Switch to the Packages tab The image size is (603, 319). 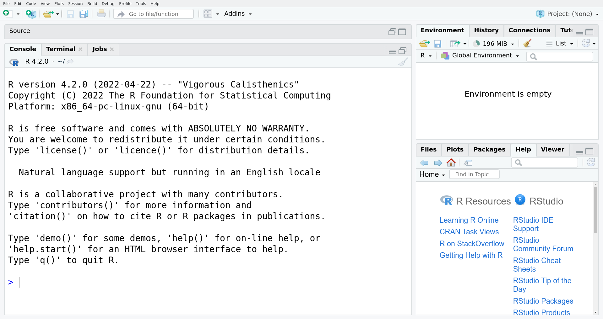[489, 149]
